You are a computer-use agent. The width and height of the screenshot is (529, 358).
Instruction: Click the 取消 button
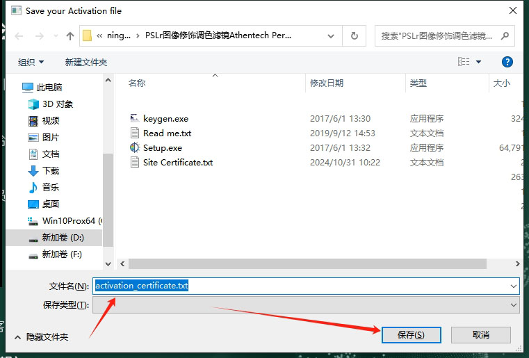481,335
